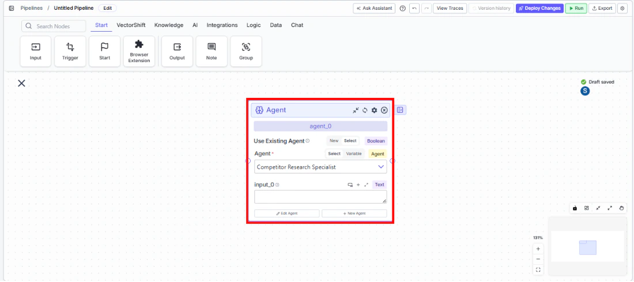This screenshot has height=282, width=634.
Task: Switch to the VectorShift tab
Action: (x=131, y=25)
